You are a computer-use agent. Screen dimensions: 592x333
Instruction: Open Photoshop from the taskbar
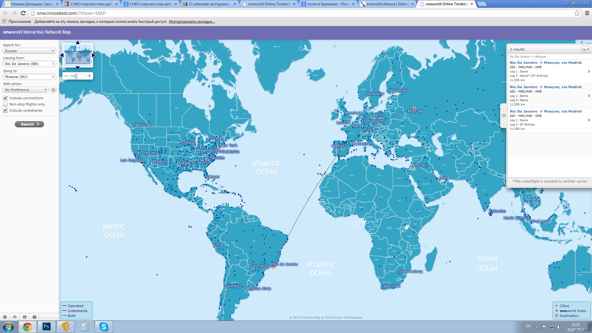(46, 327)
